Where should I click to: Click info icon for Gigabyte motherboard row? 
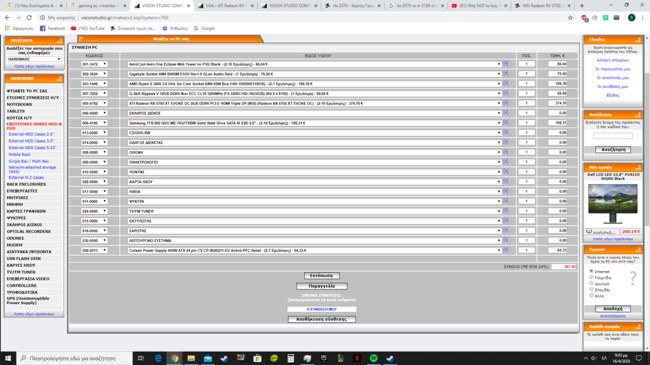pos(506,74)
